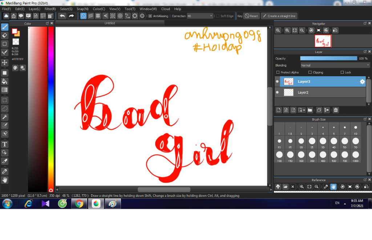
Task: Open the Correction value dropdown
Action: click(x=200, y=16)
